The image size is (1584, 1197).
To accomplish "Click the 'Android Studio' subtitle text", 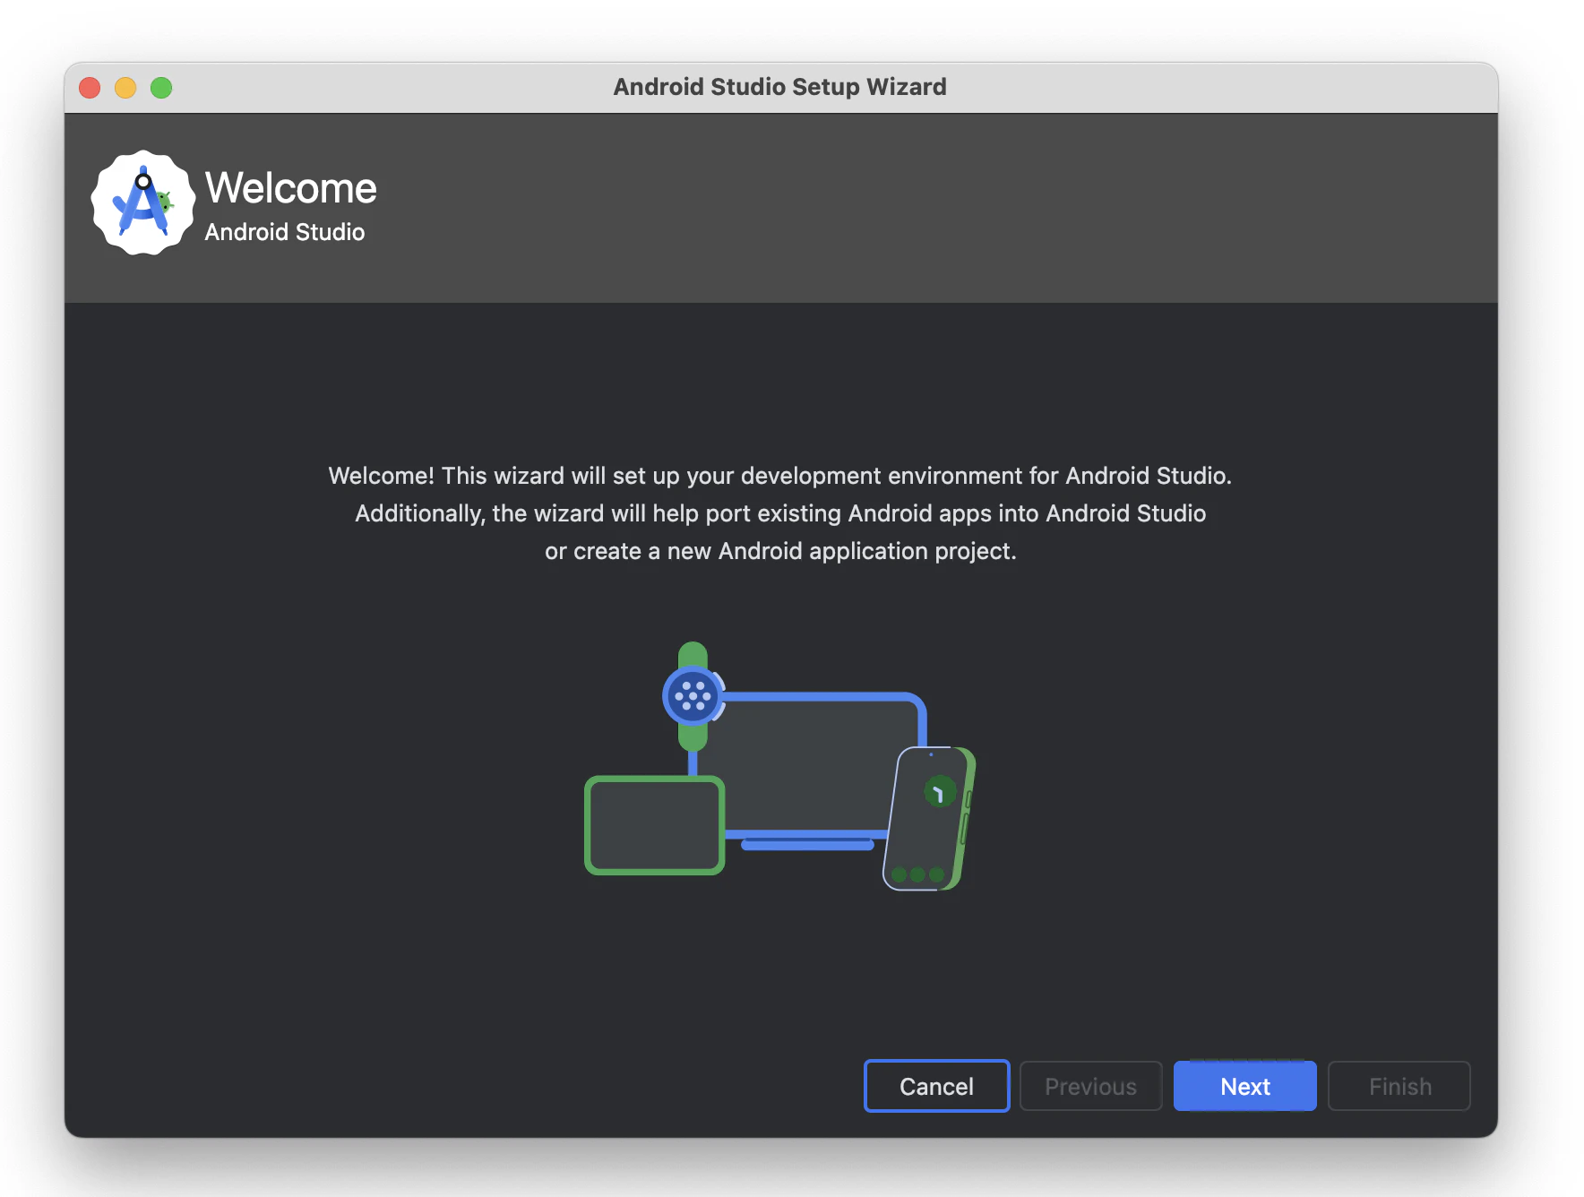I will click(x=285, y=232).
